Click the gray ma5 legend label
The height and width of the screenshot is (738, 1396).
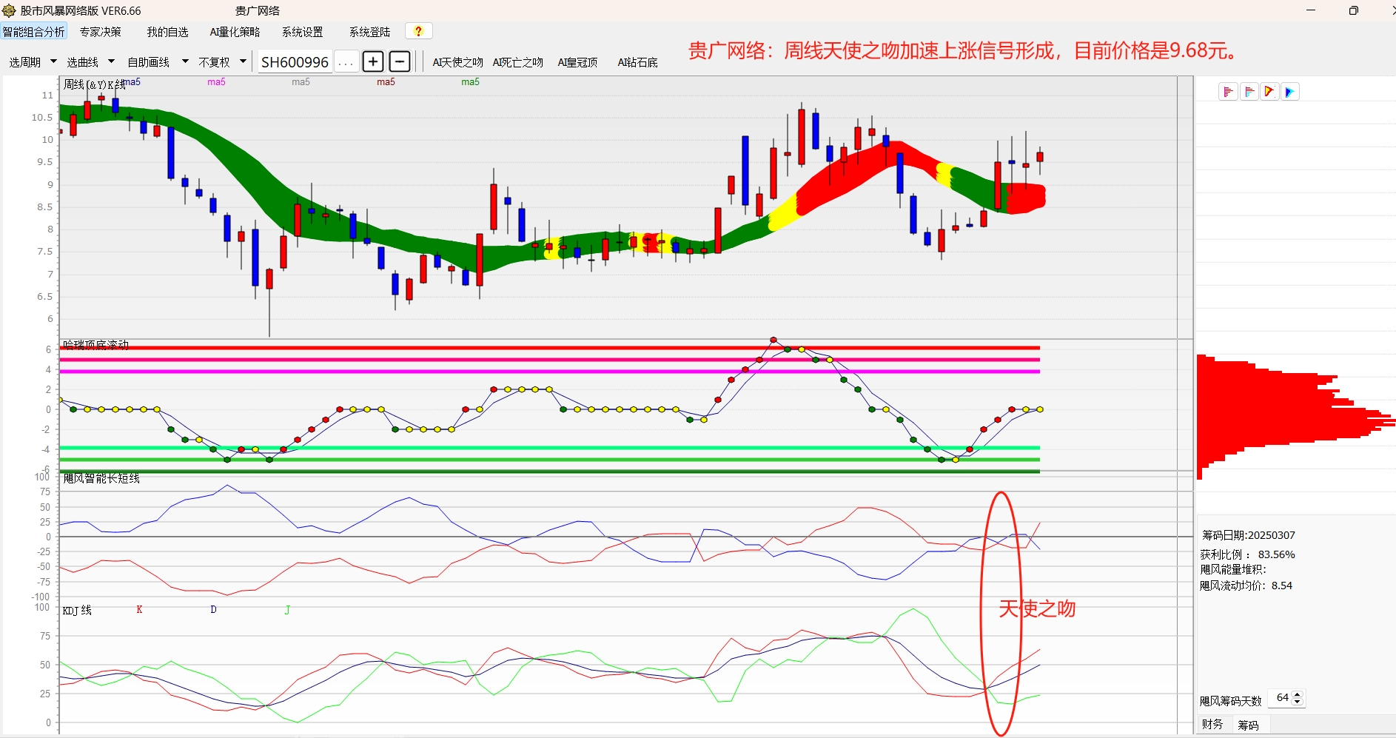[x=301, y=82]
